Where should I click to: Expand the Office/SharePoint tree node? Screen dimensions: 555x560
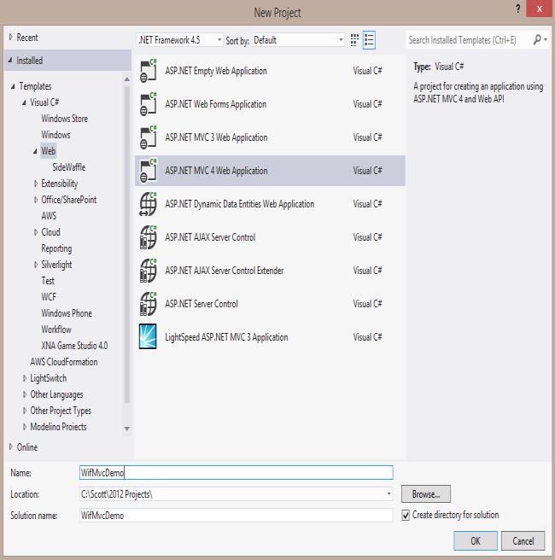[x=35, y=200]
